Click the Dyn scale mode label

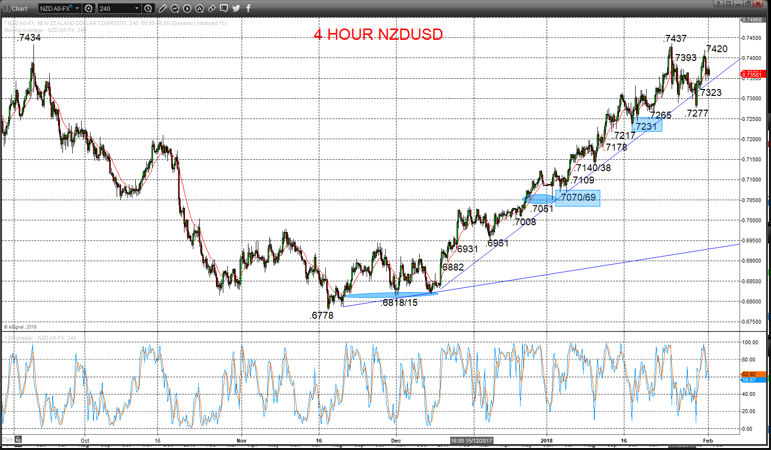(7, 439)
